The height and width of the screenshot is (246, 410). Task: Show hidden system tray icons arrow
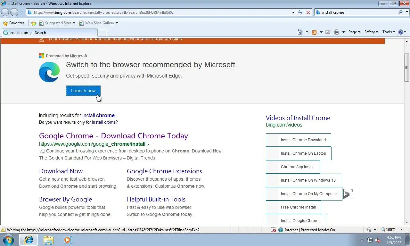click(x=362, y=240)
